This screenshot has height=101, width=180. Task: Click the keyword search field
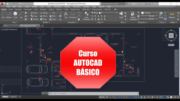tap(113, 4)
